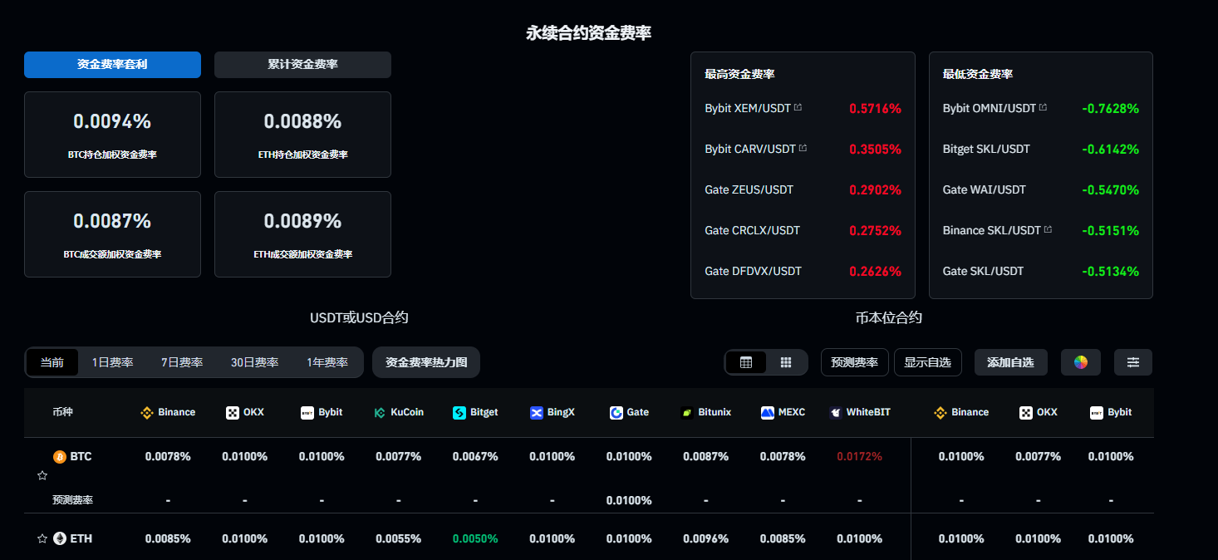The height and width of the screenshot is (560, 1218).
Task: Sort by 币种 column header
Action: point(62,412)
